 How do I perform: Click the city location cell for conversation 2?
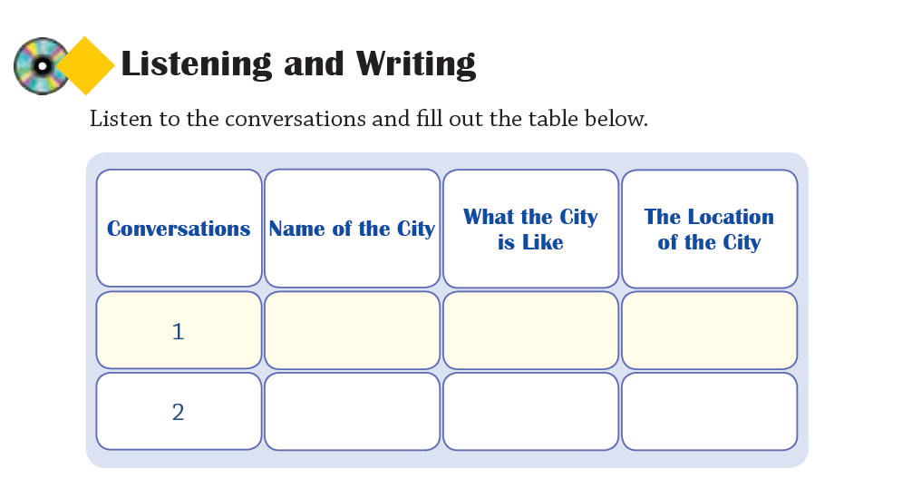coord(709,412)
